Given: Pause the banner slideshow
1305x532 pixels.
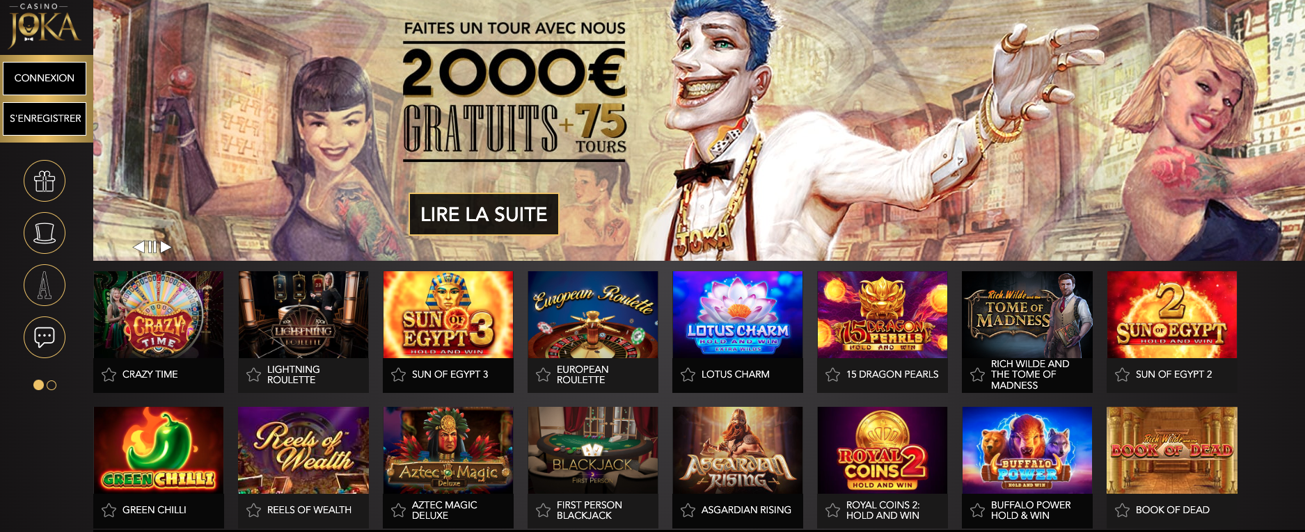Looking at the screenshot, I should [152, 246].
